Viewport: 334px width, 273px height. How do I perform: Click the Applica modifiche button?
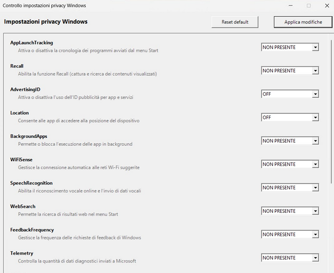303,22
